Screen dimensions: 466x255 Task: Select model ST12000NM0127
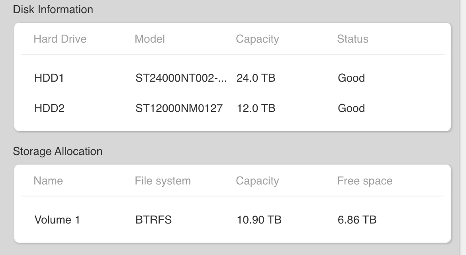pos(179,108)
